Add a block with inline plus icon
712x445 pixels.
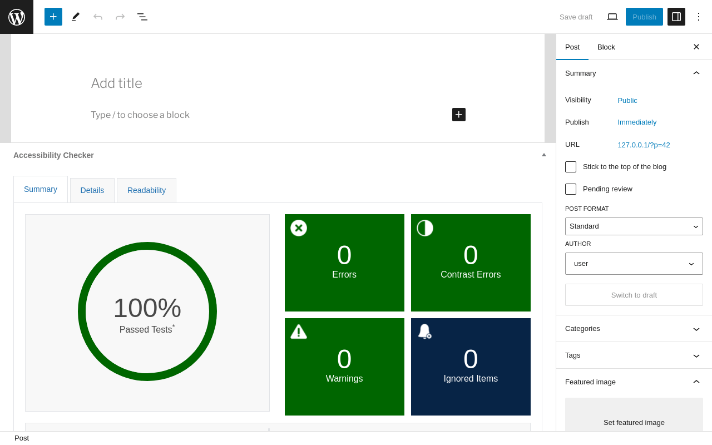point(459,115)
